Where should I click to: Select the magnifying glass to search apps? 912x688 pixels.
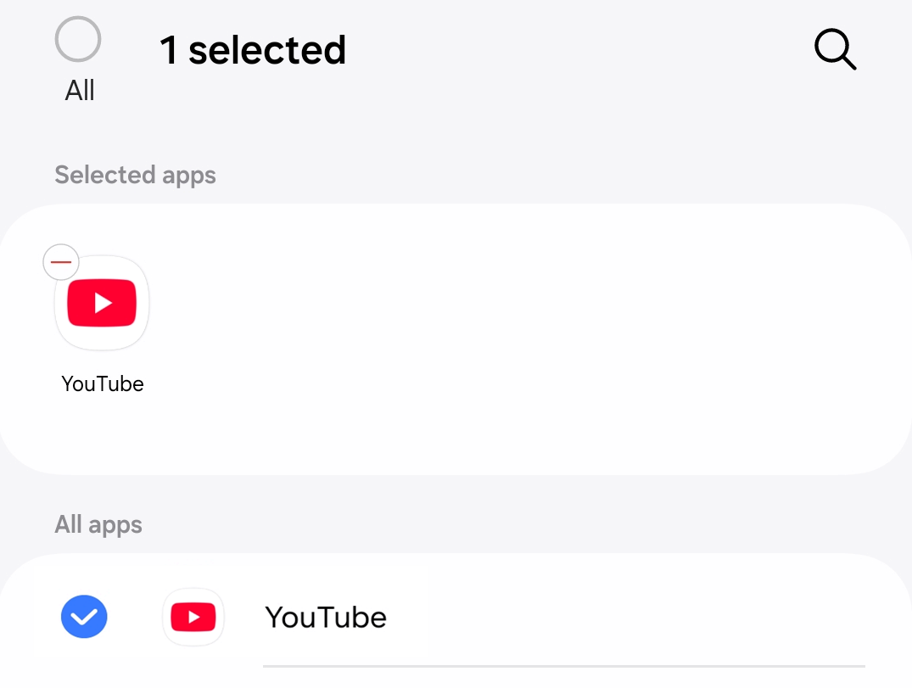coord(835,49)
